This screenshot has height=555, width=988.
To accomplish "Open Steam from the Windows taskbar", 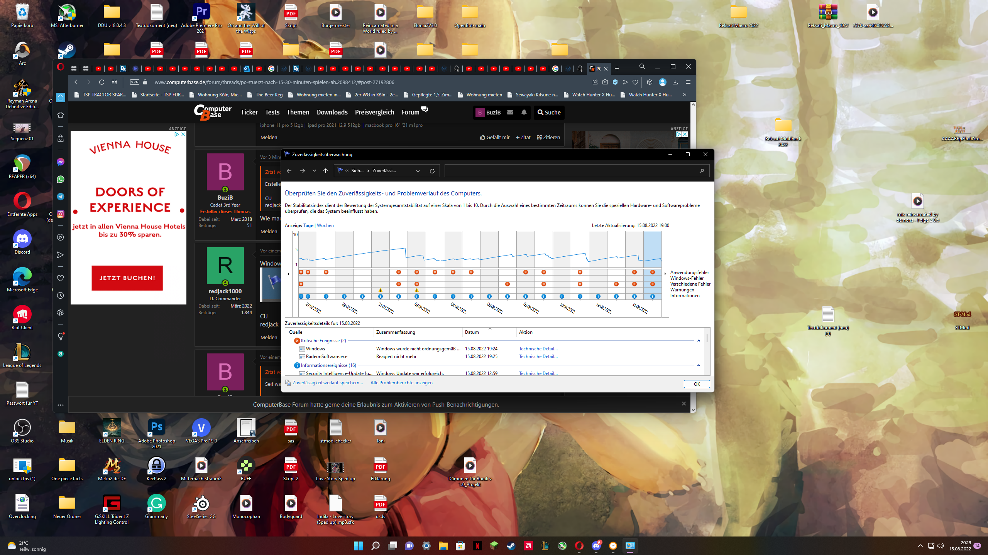I will coord(511,546).
